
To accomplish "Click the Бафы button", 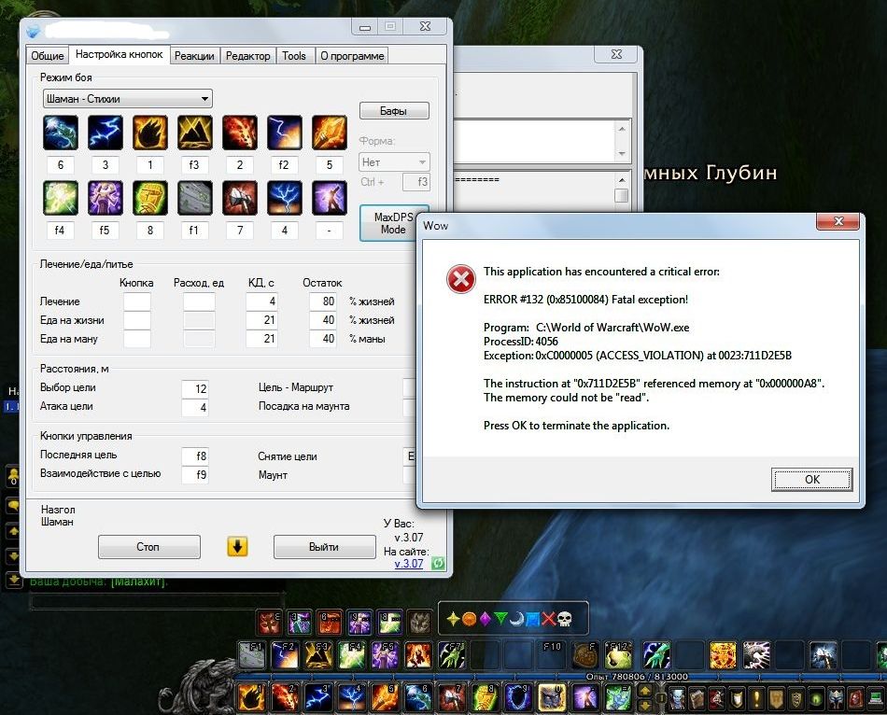I will pyautogui.click(x=393, y=111).
